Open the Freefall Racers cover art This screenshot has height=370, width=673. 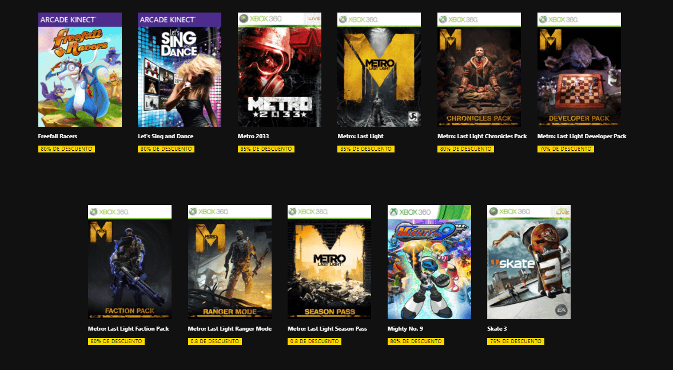79,70
